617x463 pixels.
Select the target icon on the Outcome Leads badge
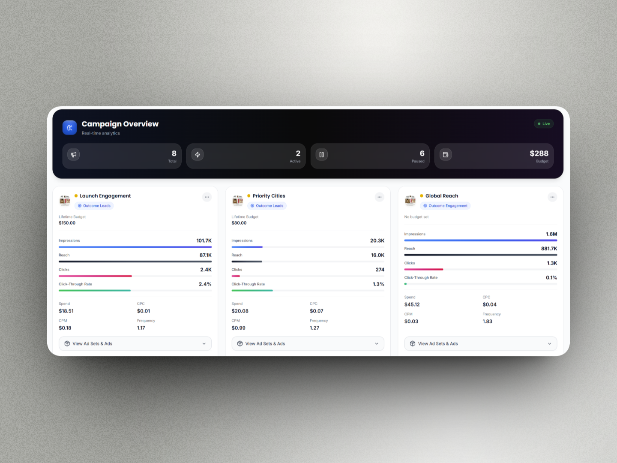79,206
